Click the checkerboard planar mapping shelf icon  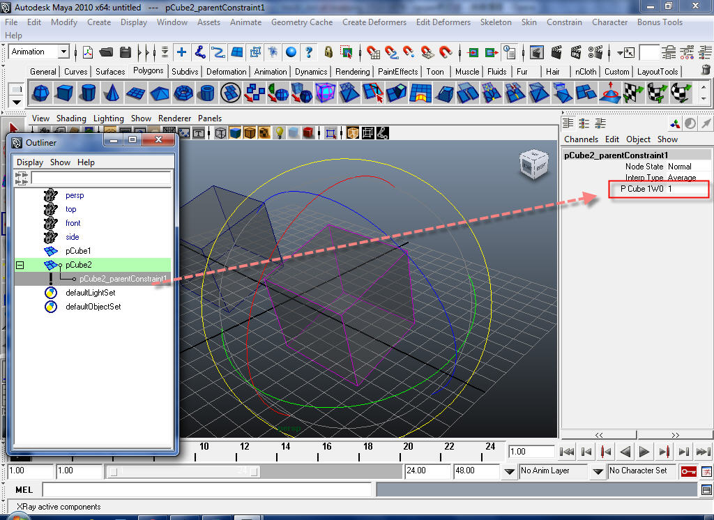pos(632,93)
